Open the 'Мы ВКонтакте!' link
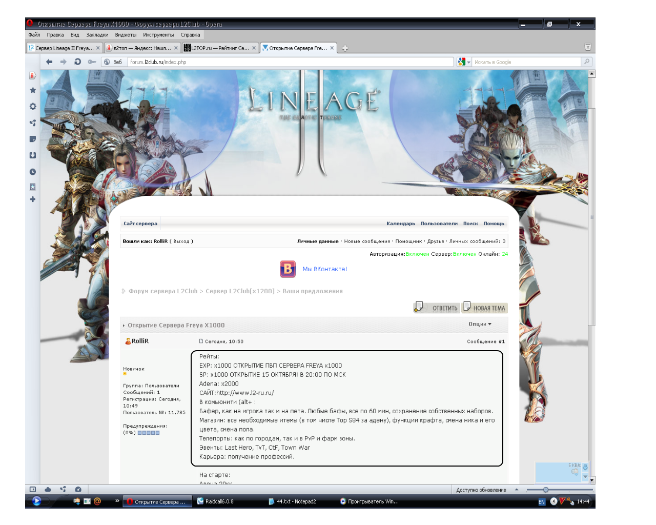The image size is (656, 525). [324, 269]
